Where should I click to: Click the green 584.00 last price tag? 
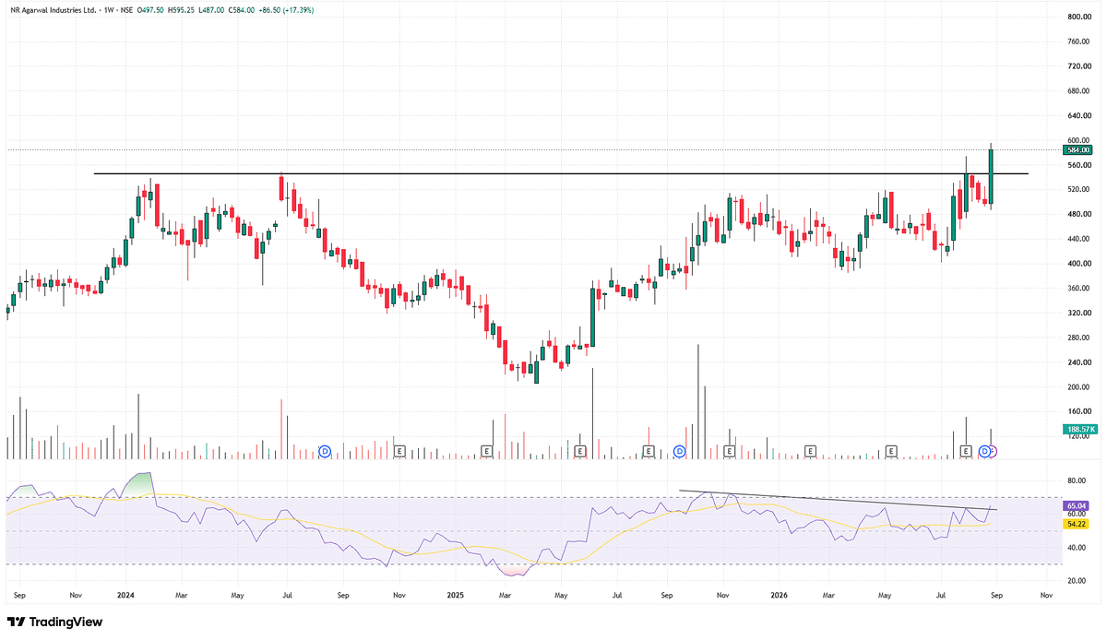(x=1077, y=149)
